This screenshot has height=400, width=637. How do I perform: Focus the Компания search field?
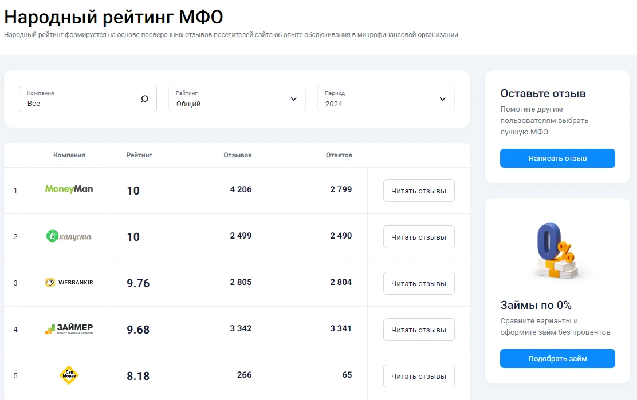tap(88, 99)
